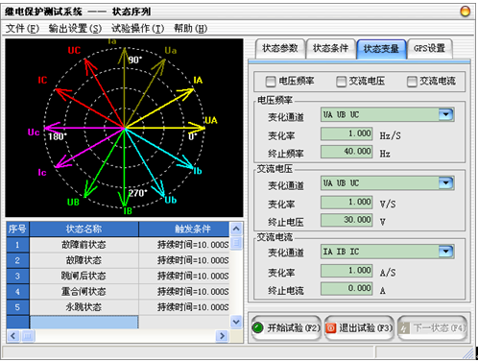Open the IA IB IC channel dropdown
Image resolution: width=478 pixels, height=362 pixels.
click(x=445, y=252)
